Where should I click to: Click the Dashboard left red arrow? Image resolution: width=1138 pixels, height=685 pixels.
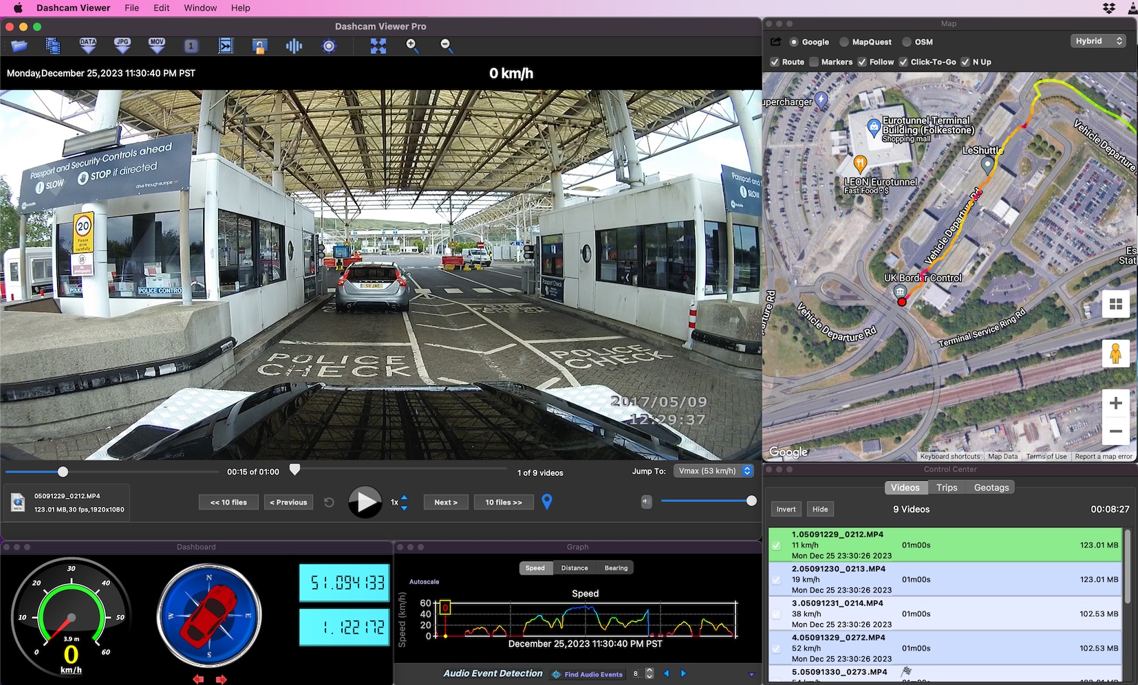pyautogui.click(x=198, y=679)
